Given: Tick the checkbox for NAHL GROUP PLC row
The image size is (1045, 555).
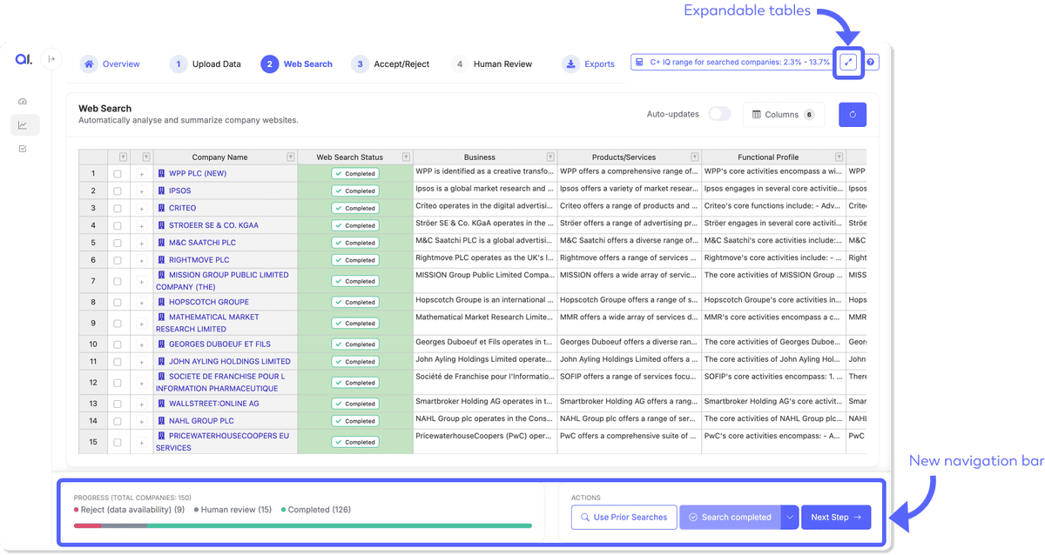Looking at the screenshot, I should point(118,421).
